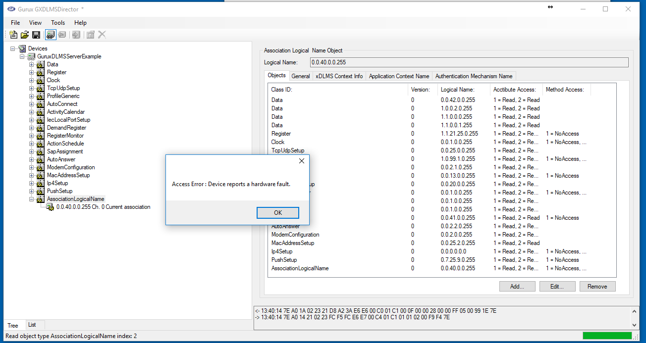
Task: Collapse the Devices root node
Action: click(x=13, y=49)
